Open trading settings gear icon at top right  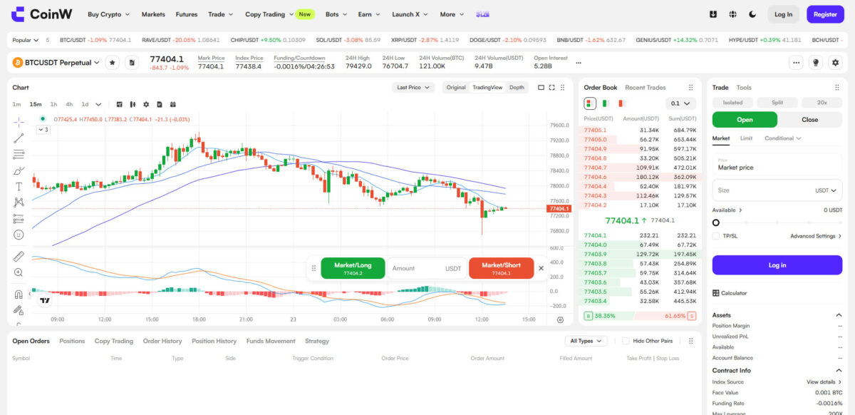[x=836, y=63]
